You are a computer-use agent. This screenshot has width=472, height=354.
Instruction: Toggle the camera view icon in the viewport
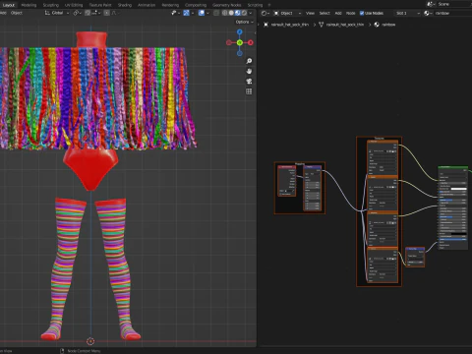(x=249, y=82)
